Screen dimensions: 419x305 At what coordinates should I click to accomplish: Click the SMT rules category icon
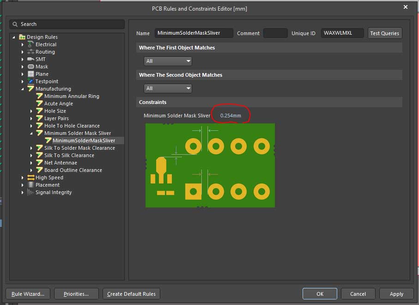click(31, 59)
